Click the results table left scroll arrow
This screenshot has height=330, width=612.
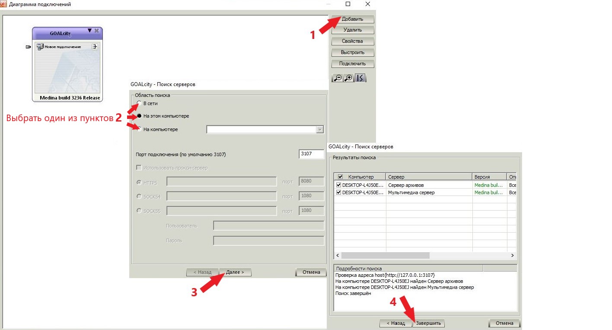click(338, 256)
